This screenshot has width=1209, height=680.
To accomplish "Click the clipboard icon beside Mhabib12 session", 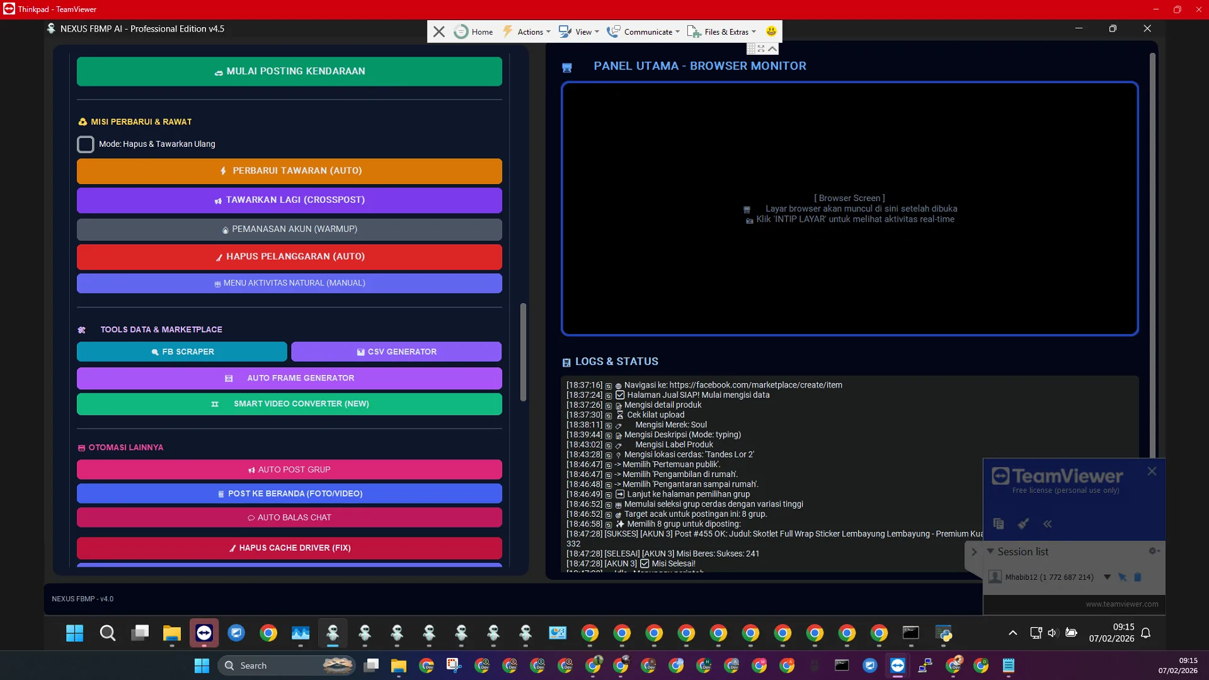I will pos(1138,577).
